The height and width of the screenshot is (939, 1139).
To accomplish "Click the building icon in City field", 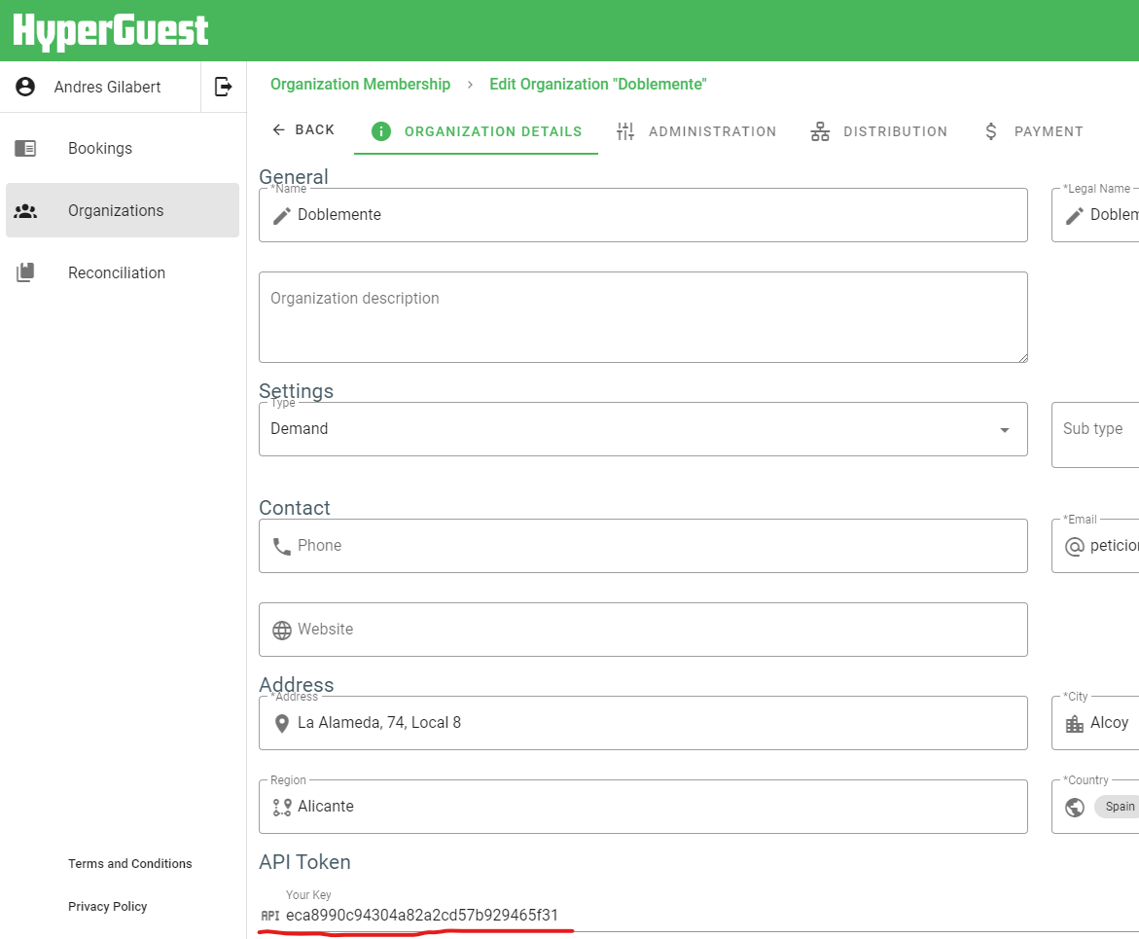I will (1075, 724).
